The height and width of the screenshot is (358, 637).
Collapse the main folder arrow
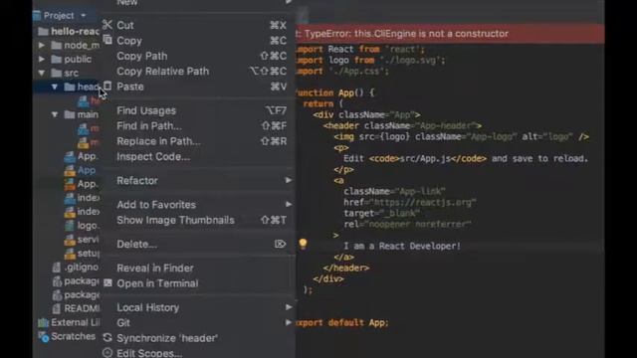coord(55,115)
